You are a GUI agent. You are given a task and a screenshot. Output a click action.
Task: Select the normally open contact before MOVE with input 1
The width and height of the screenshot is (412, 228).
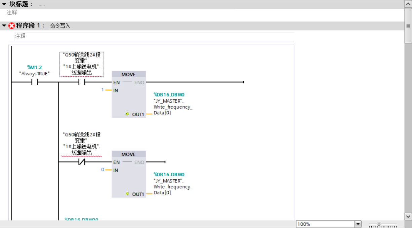click(x=82, y=82)
